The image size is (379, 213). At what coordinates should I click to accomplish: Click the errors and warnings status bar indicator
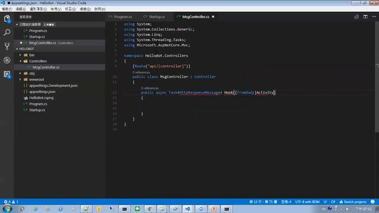coord(11,202)
